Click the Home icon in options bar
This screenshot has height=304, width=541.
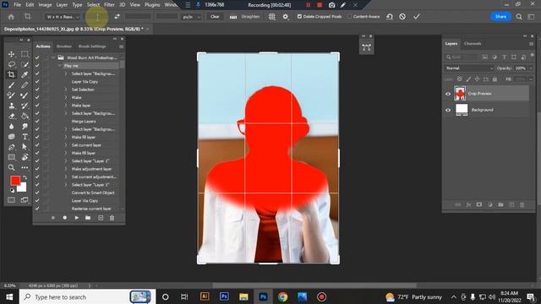[x=11, y=17]
